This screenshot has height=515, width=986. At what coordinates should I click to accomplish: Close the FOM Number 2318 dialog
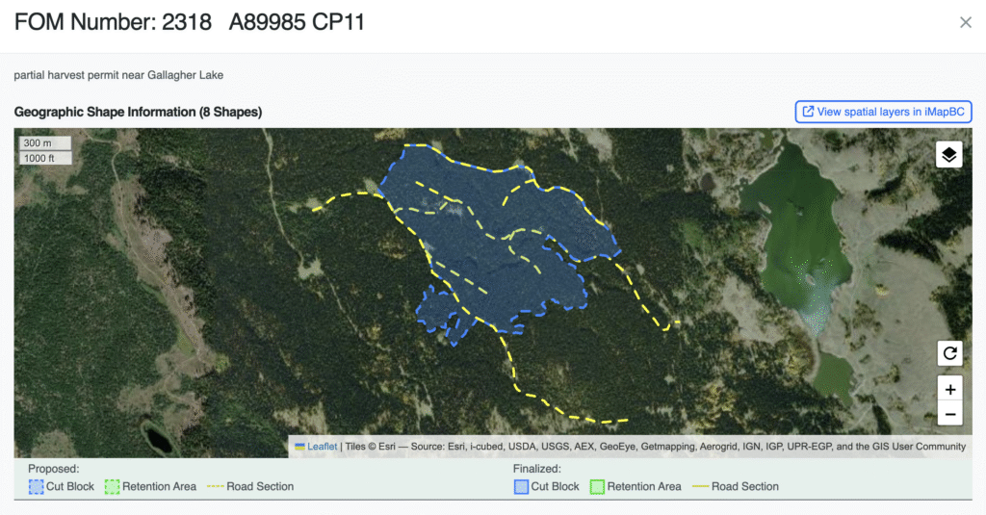click(x=965, y=22)
